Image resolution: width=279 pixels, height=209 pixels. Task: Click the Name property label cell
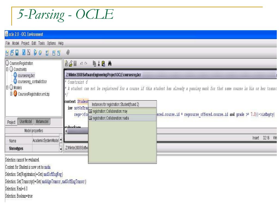pyautogui.click(x=19, y=141)
